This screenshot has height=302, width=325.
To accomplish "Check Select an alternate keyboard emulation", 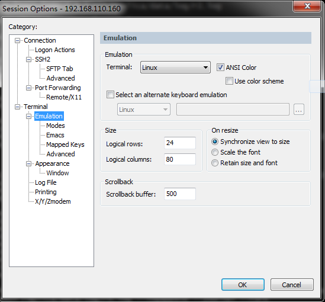I will pyautogui.click(x=110, y=95).
